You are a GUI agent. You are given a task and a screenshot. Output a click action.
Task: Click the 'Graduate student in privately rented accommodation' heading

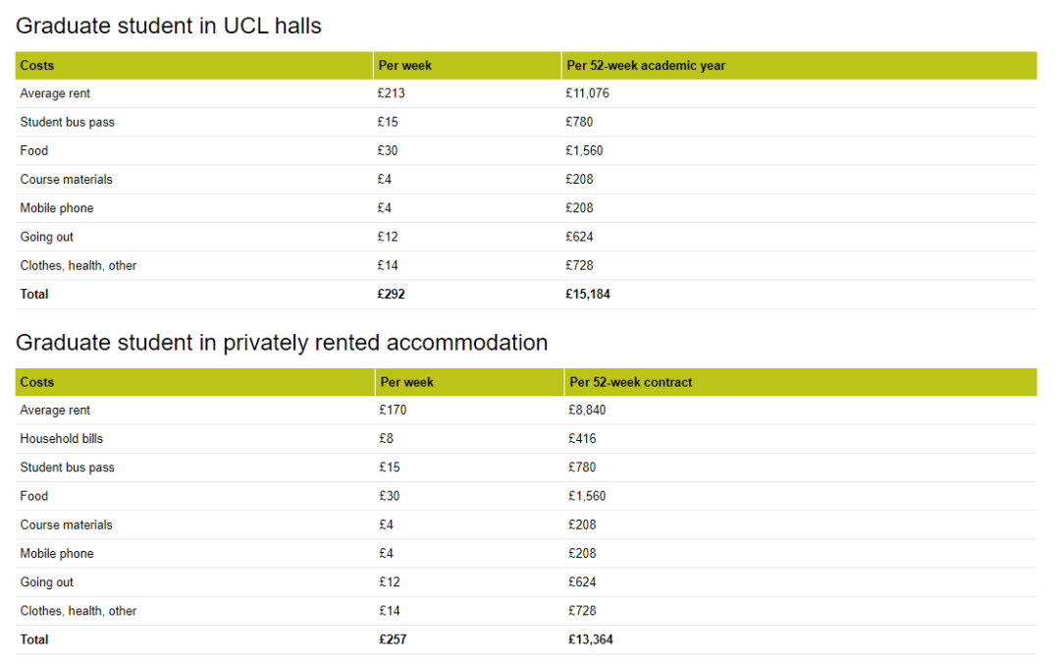click(x=282, y=343)
